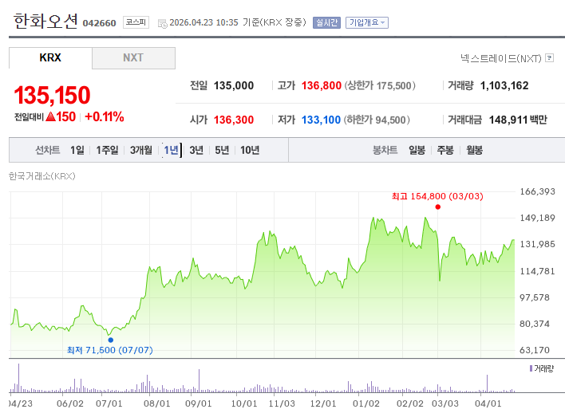Click the clock icon beside the timestamp
Image resolution: width=565 pixels, height=417 pixels.
pos(163,23)
